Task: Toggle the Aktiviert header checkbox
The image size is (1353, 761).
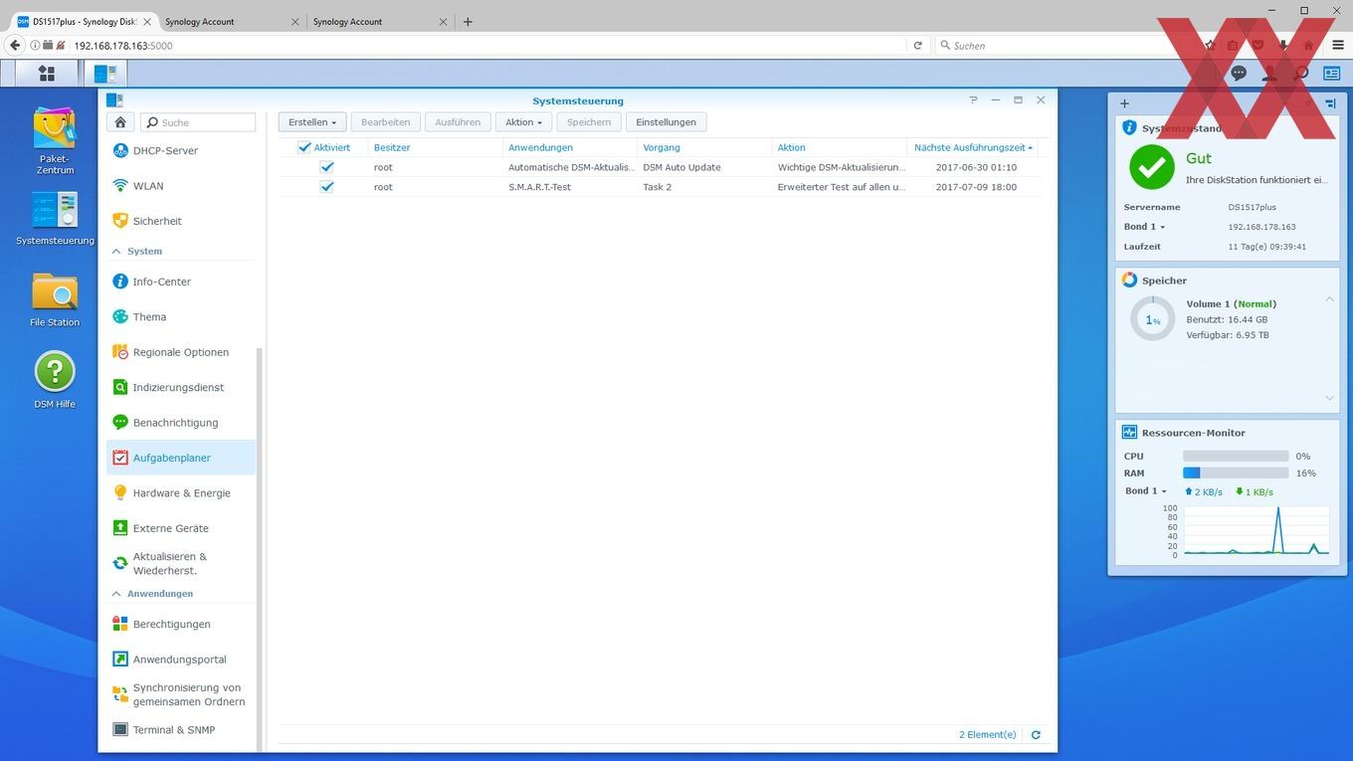Action: pos(305,147)
